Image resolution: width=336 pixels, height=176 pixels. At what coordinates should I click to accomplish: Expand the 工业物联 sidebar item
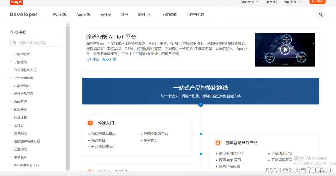coord(11,149)
